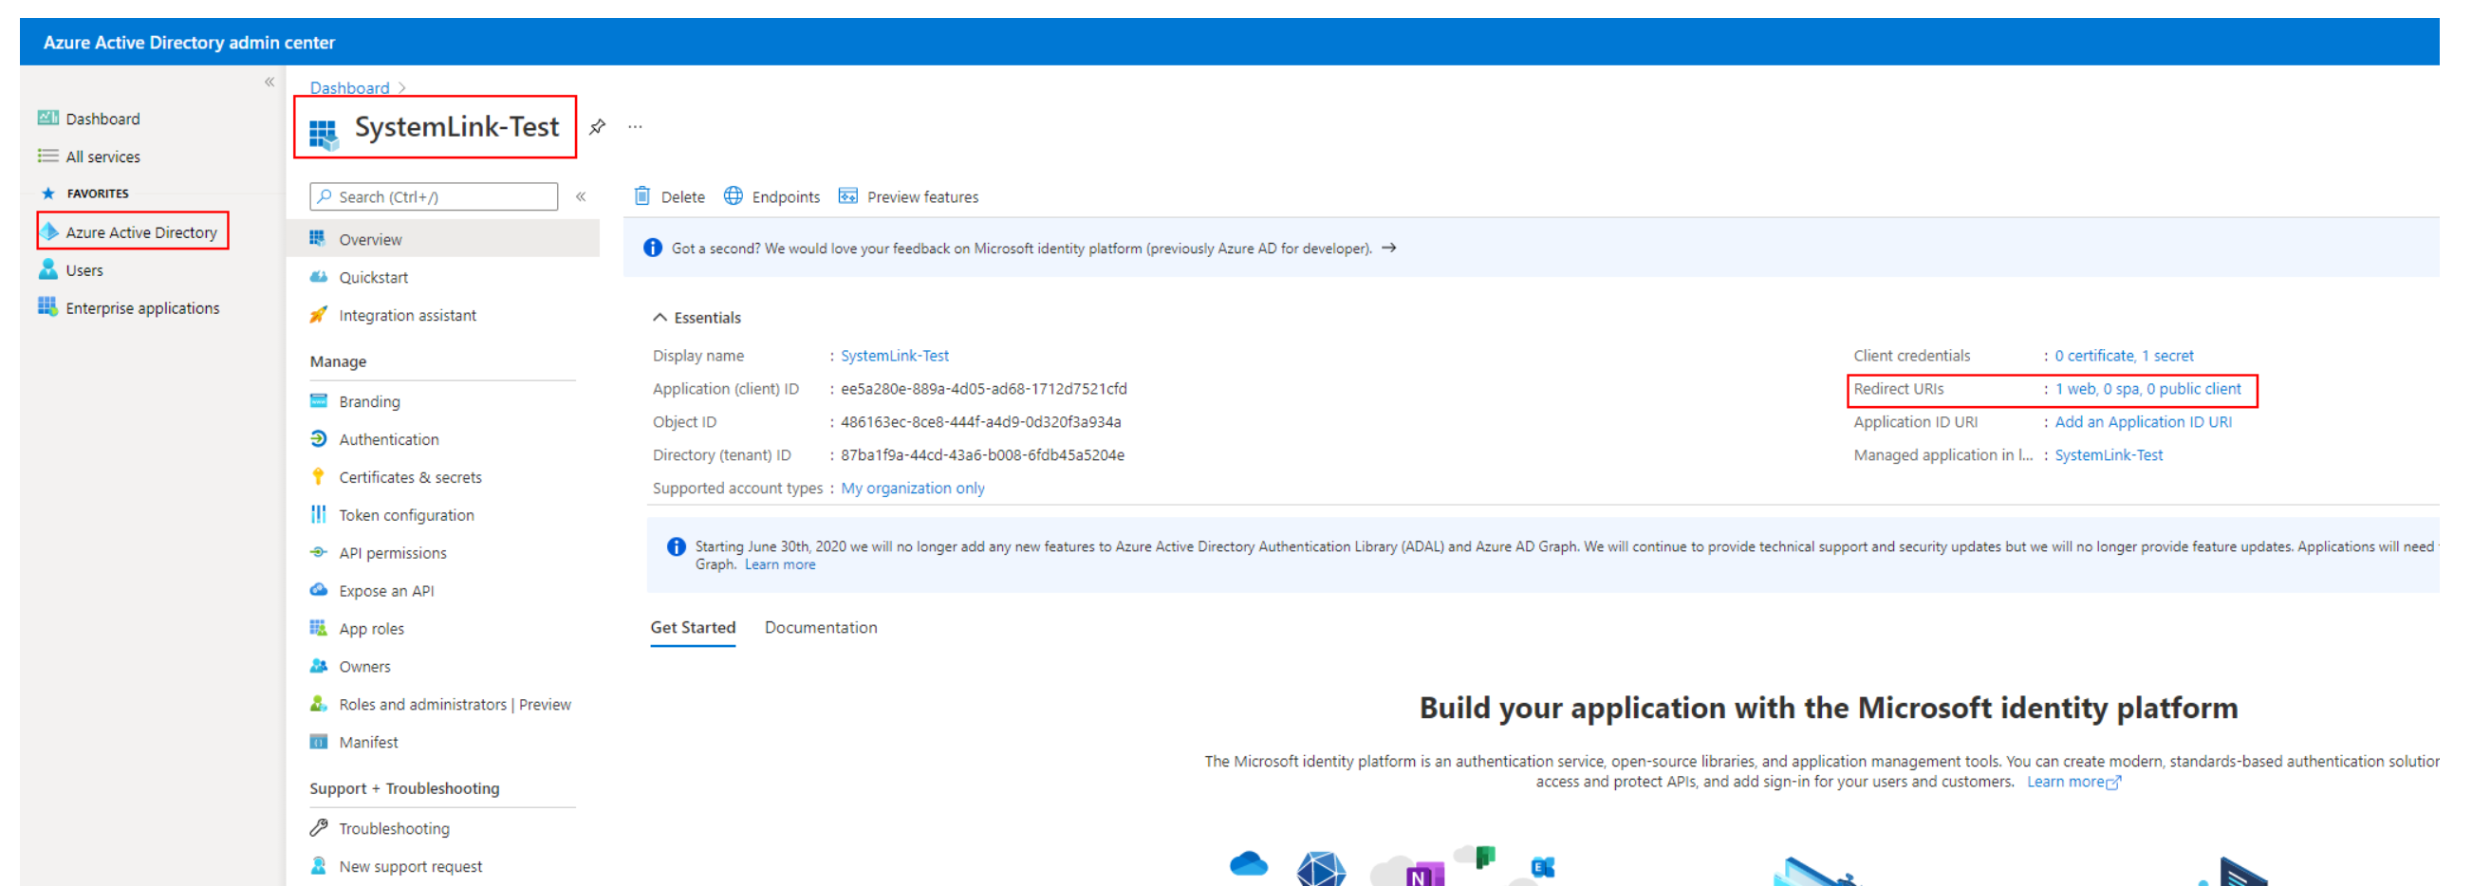
Task: Click the Branding icon
Action: click(x=319, y=401)
